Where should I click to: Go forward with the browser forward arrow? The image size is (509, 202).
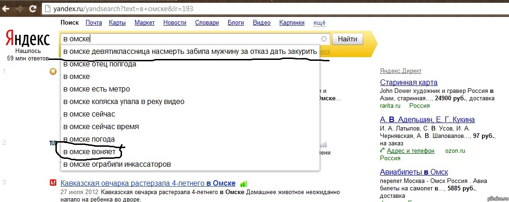coord(19,9)
